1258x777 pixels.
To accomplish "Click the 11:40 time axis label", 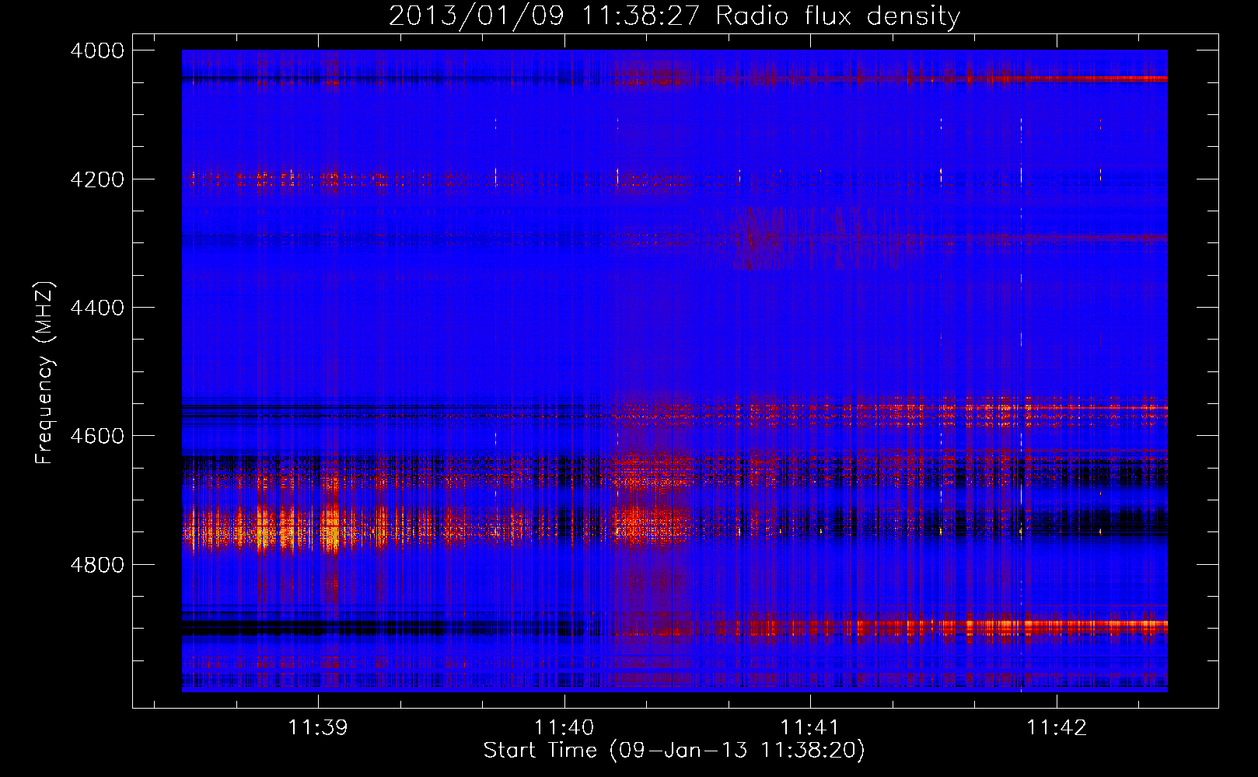I will [564, 727].
